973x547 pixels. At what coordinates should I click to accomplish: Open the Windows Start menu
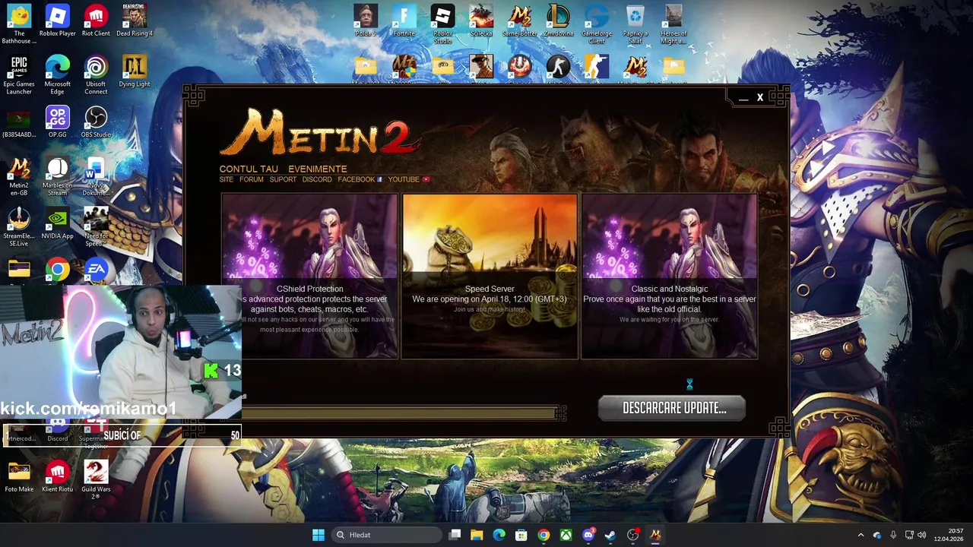(x=319, y=535)
